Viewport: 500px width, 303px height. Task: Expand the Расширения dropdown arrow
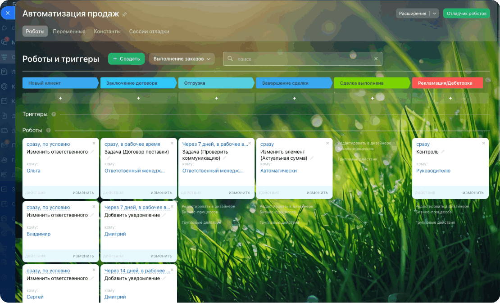point(434,14)
